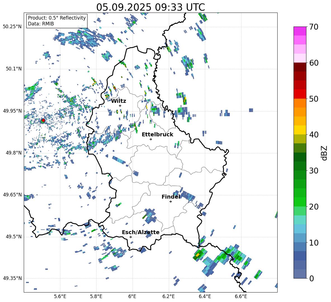
Task: Click the Esch/Alzette station cross marker
Action: 131,237
